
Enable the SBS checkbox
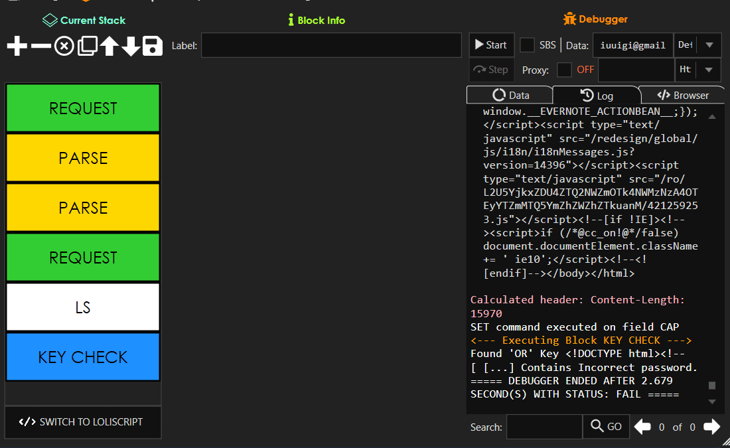pyautogui.click(x=528, y=44)
